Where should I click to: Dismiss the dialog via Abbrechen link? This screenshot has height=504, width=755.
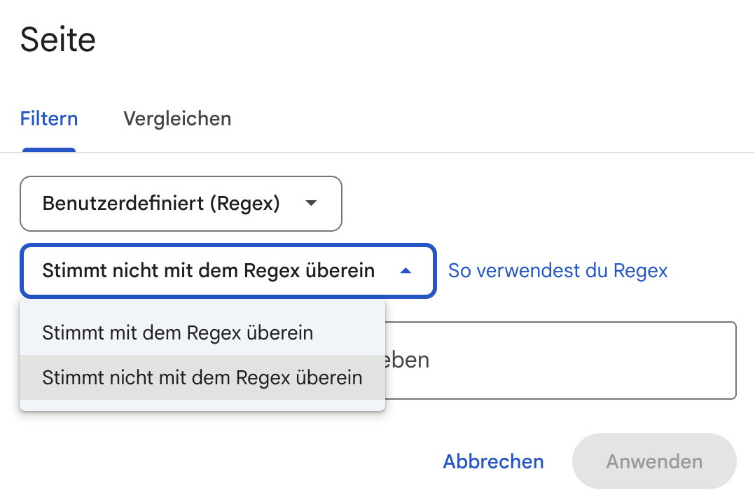tap(492, 461)
